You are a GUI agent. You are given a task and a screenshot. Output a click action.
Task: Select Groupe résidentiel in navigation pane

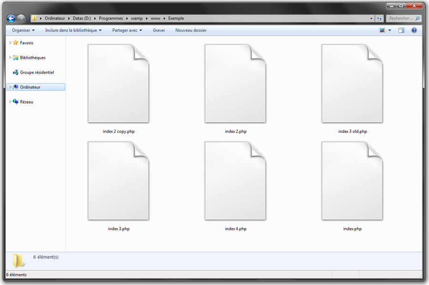coord(37,73)
